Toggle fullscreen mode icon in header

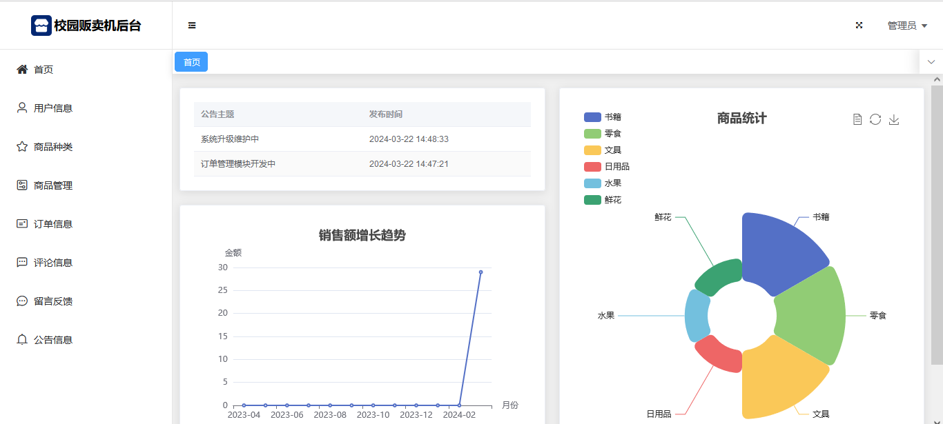[x=859, y=26]
